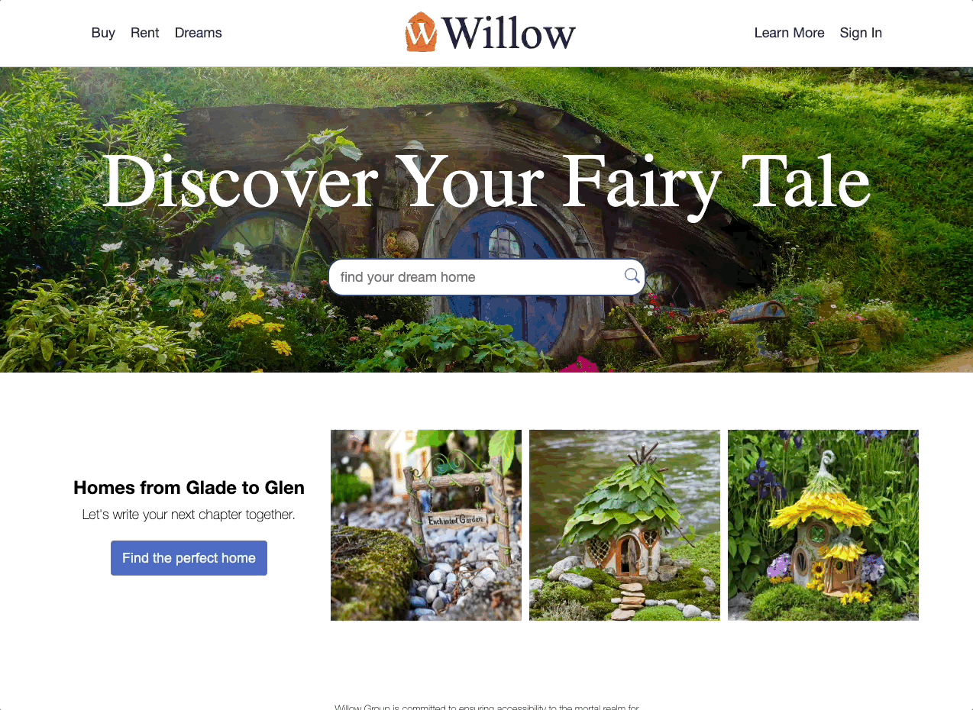Click the Willow Group accessibility footer text

tap(486, 707)
